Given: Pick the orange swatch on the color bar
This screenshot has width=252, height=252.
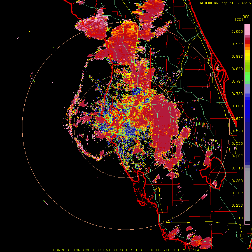Looking at the screenshot, I should coord(247,48).
